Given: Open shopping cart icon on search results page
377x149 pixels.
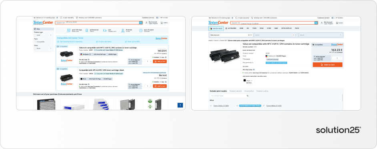Looking at the screenshot, I should click(x=162, y=23).
